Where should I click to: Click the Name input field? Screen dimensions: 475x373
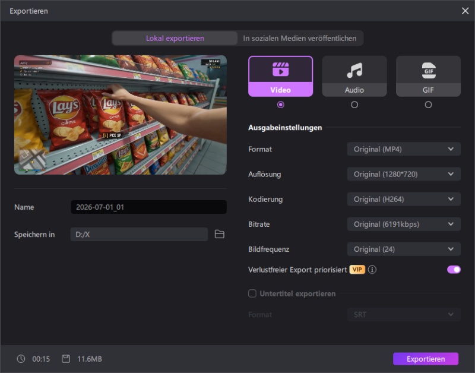[x=149, y=207]
